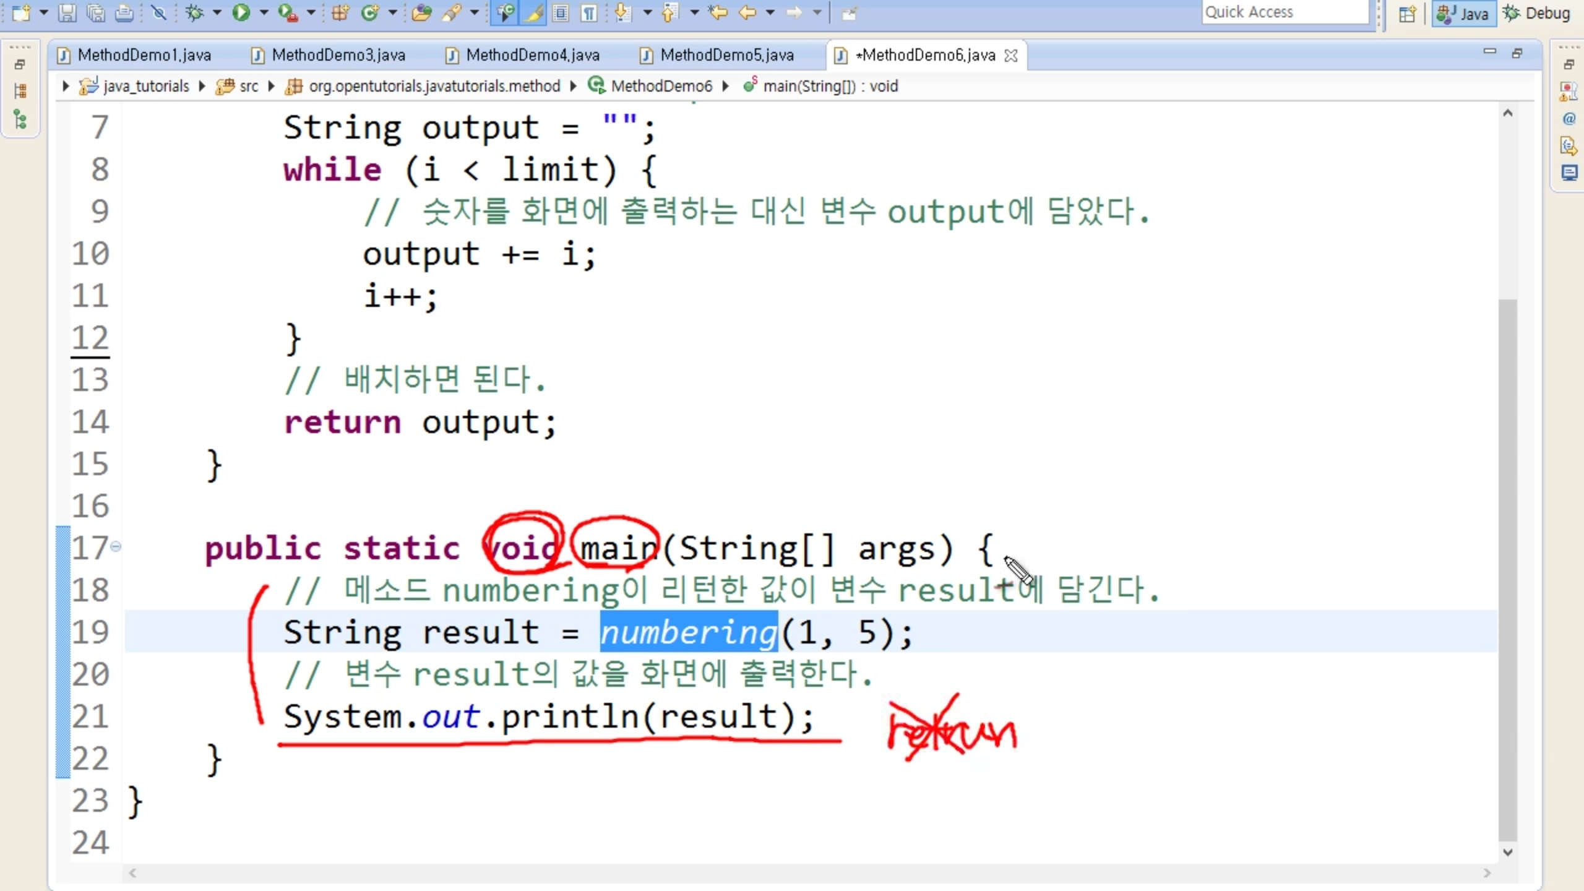The height and width of the screenshot is (891, 1584).
Task: Click the Quick Access search field
Action: (1285, 12)
